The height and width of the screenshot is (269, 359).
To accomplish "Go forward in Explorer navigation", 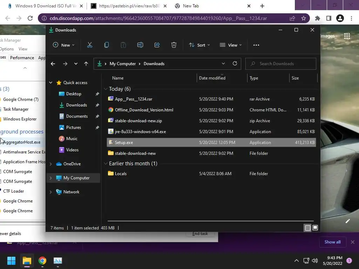I will (x=65, y=64).
